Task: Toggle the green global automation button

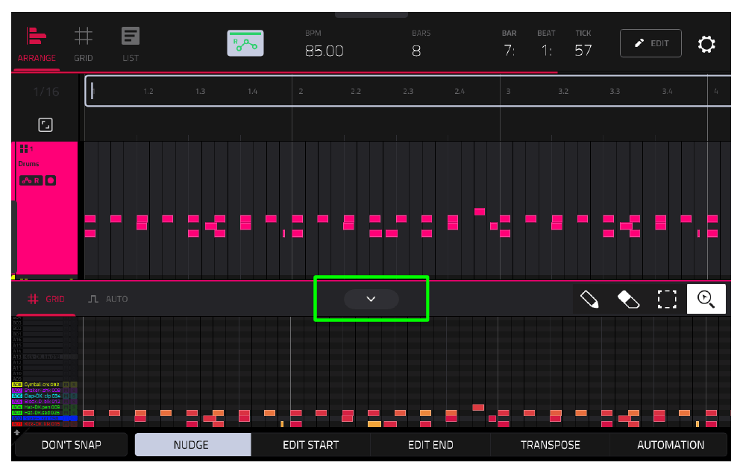Action: coord(245,43)
